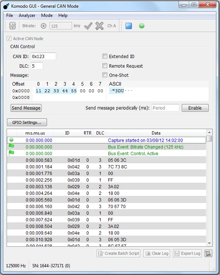Select log row with timestamp 0:00.006.840
The width and height of the screenshot is (220, 275).
[x=107, y=213]
